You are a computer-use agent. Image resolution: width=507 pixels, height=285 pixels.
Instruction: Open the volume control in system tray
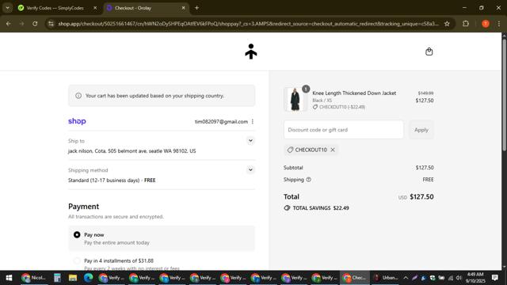tap(459, 278)
